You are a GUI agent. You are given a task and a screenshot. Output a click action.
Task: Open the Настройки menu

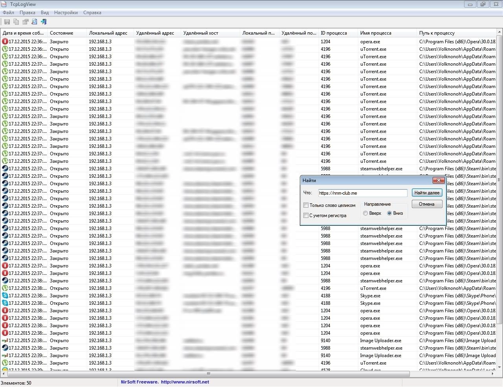66,13
